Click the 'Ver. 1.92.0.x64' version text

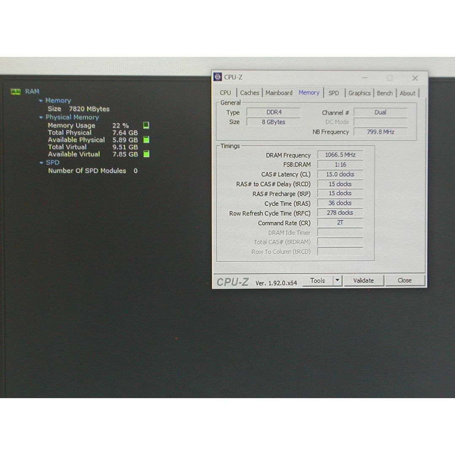tap(276, 283)
